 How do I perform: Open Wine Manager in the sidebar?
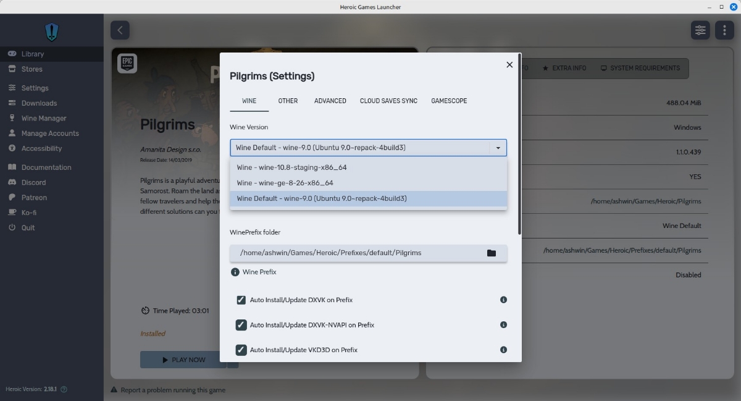(x=52, y=118)
